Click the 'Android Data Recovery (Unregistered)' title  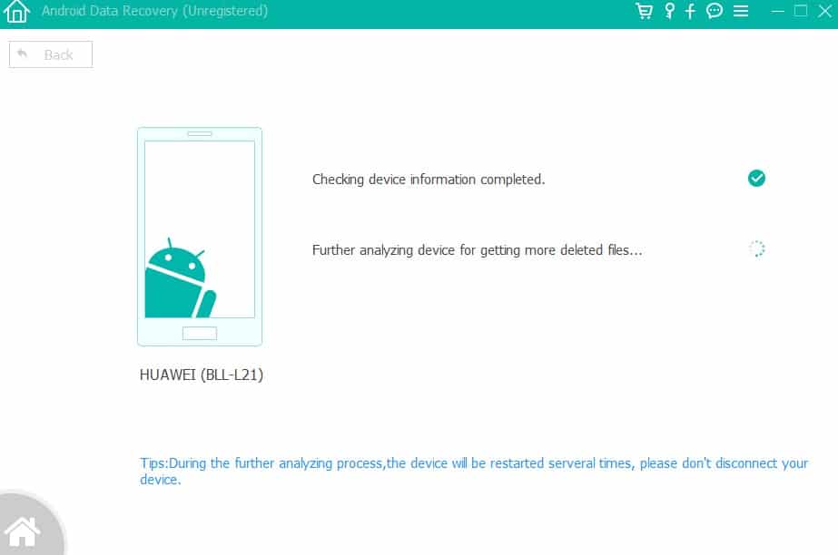coord(155,11)
